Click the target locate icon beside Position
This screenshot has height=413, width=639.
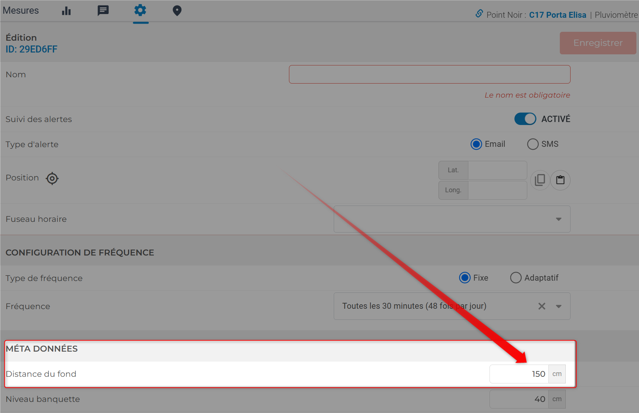[52, 178]
